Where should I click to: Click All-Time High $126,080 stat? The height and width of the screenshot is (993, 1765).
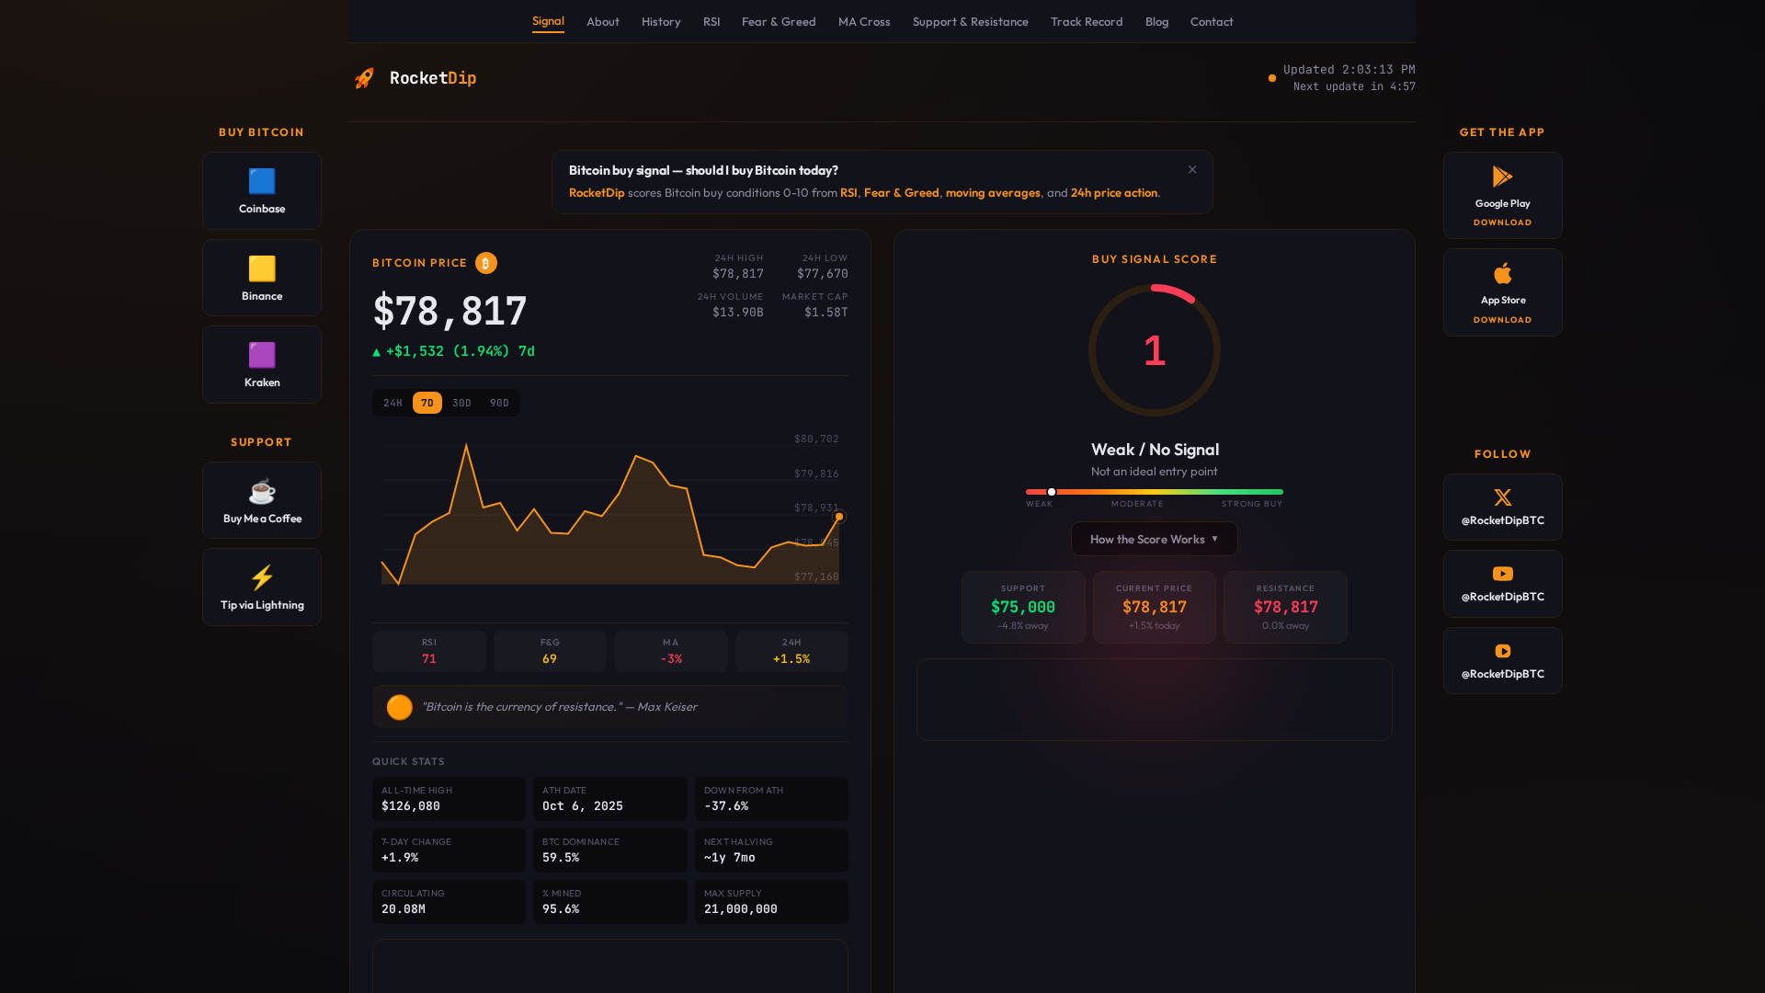coord(449,799)
